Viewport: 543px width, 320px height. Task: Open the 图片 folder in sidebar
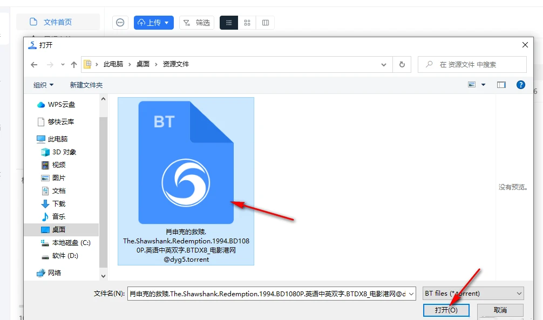point(53,178)
